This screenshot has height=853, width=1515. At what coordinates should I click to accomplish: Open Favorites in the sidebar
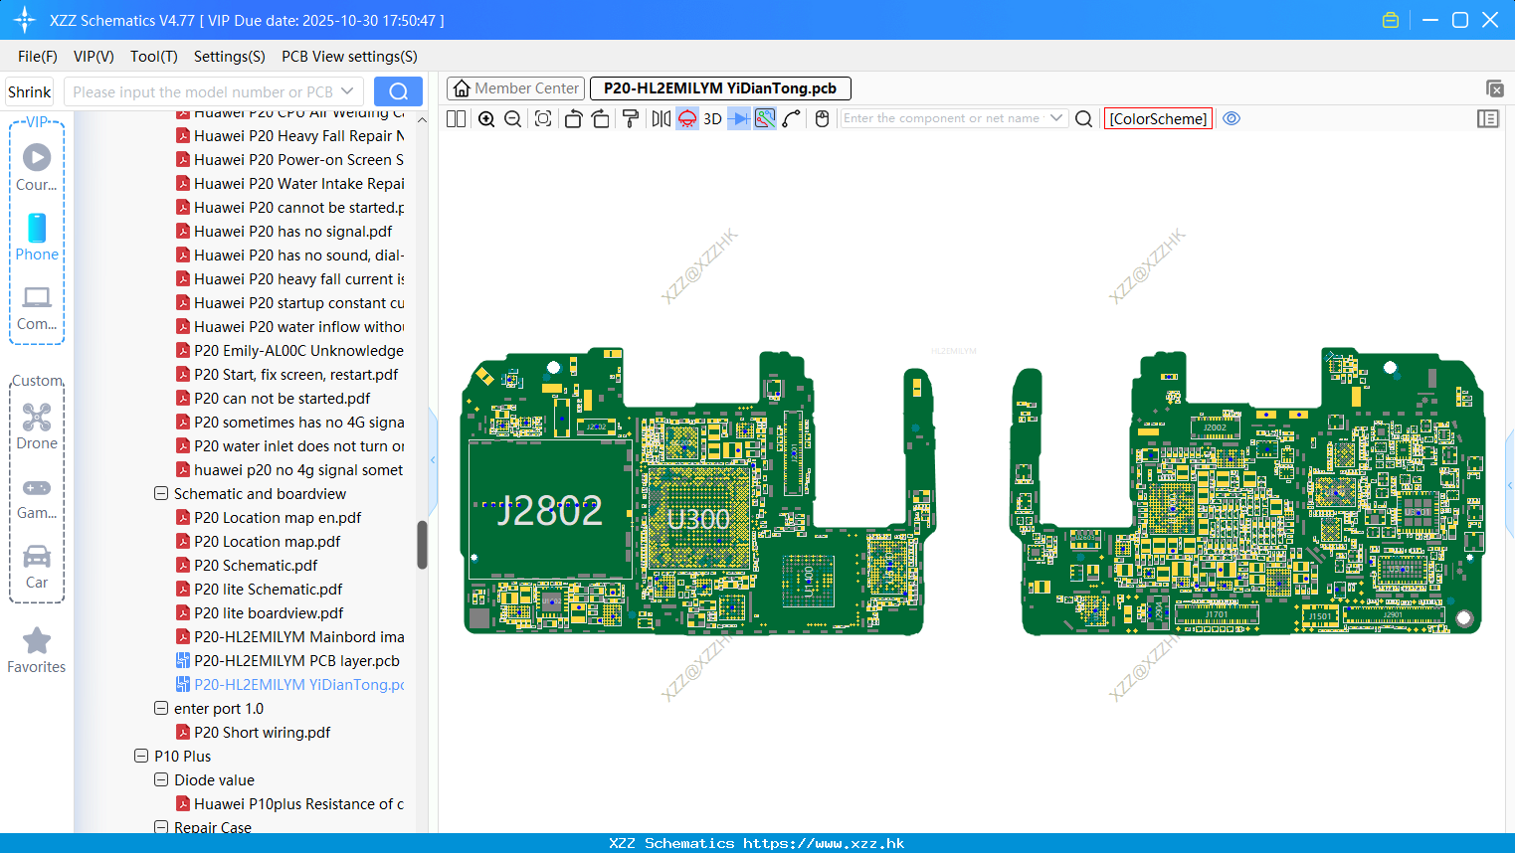[37, 651]
